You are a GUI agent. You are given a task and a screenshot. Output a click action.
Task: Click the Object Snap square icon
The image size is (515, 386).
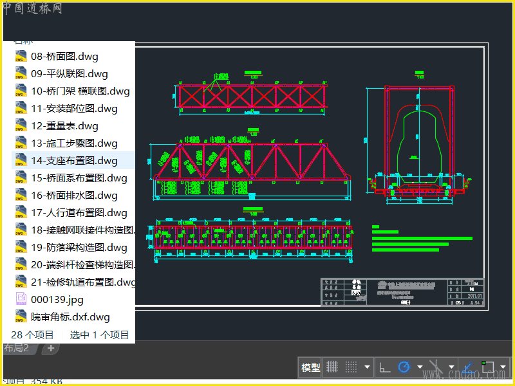point(488,367)
